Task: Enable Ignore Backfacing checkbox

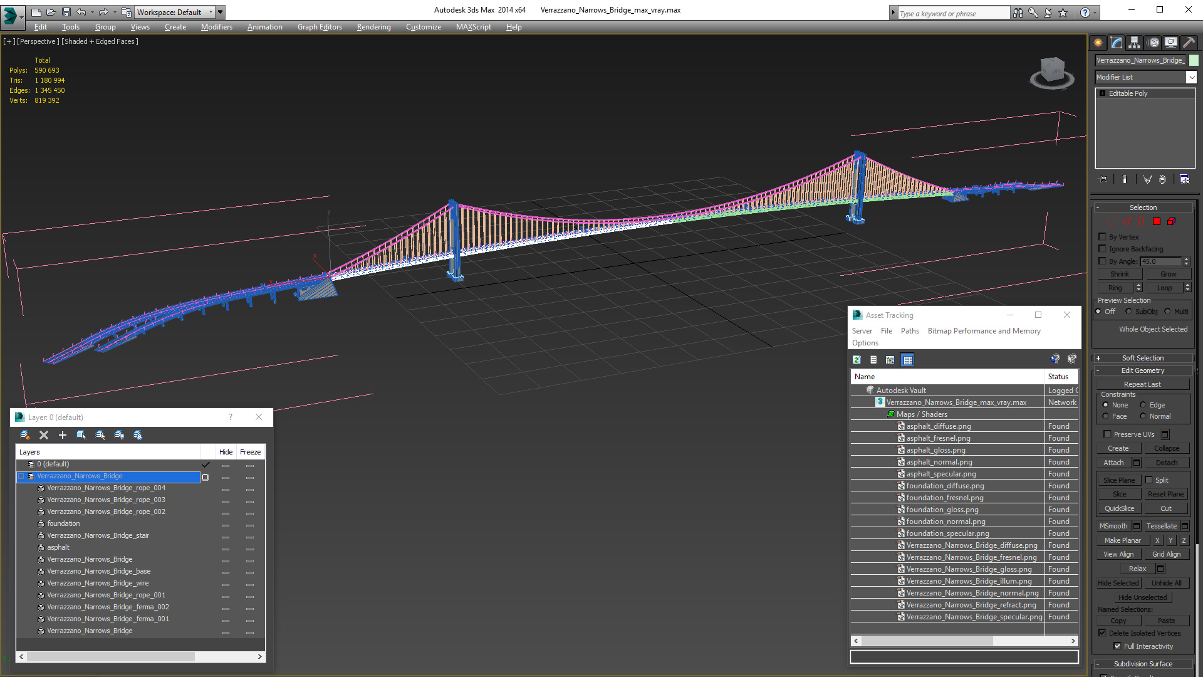Action: click(x=1103, y=249)
